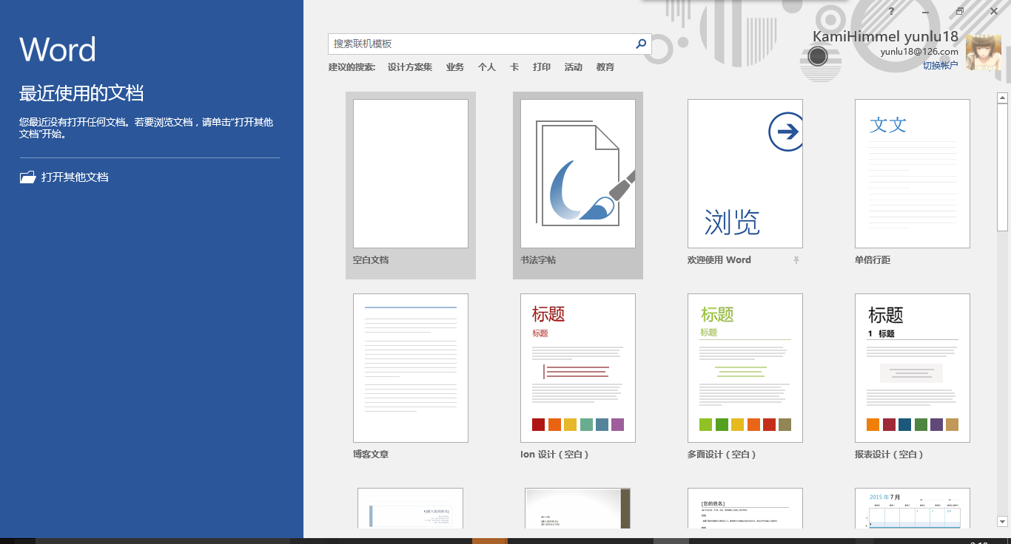This screenshot has width=1011, height=544.
Task: Click the folder icon beside 打开其他文档
Action: click(x=27, y=177)
